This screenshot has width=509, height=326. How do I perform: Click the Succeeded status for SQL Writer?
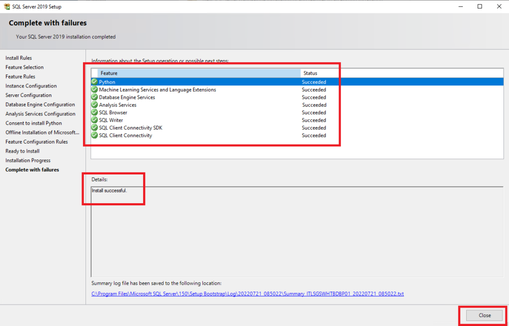[314, 120]
